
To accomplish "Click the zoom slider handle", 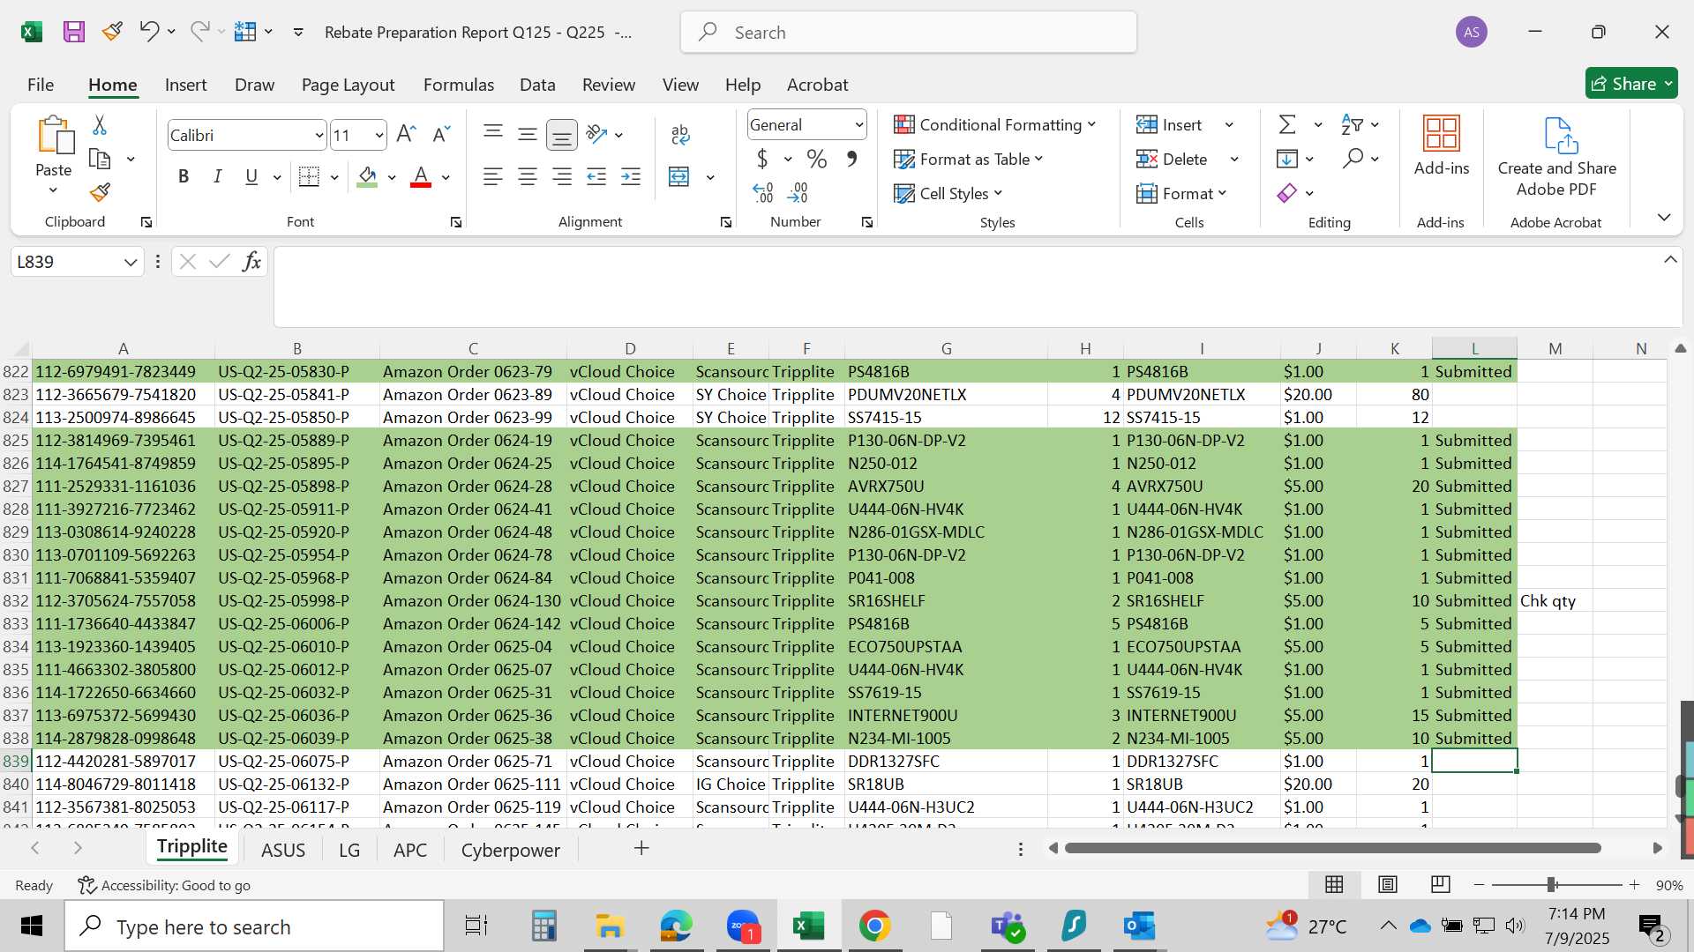I will pos(1551,884).
